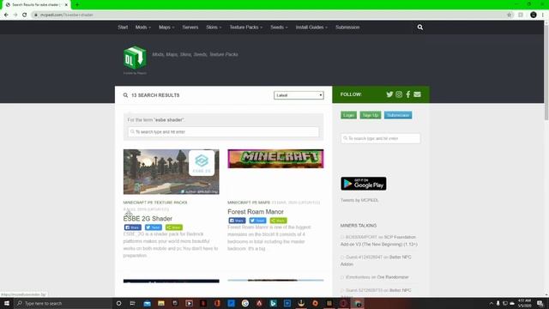This screenshot has width=549, height=309.
Task: Share Forest Roam Manor on Facebook
Action: [x=237, y=221]
